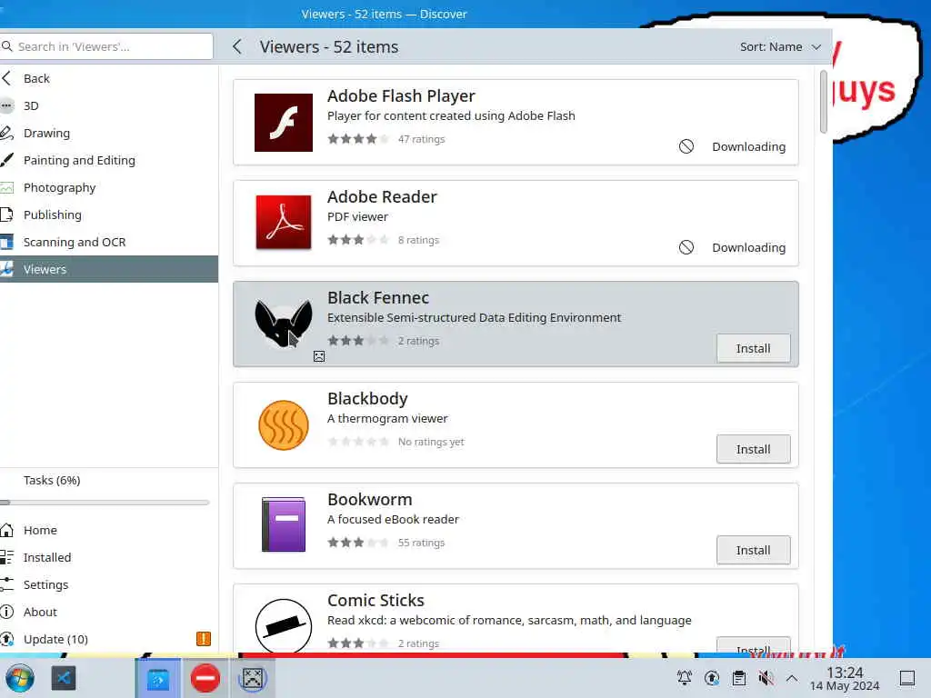Open the Blackbody orange icon
The width and height of the screenshot is (931, 698).
(x=284, y=425)
